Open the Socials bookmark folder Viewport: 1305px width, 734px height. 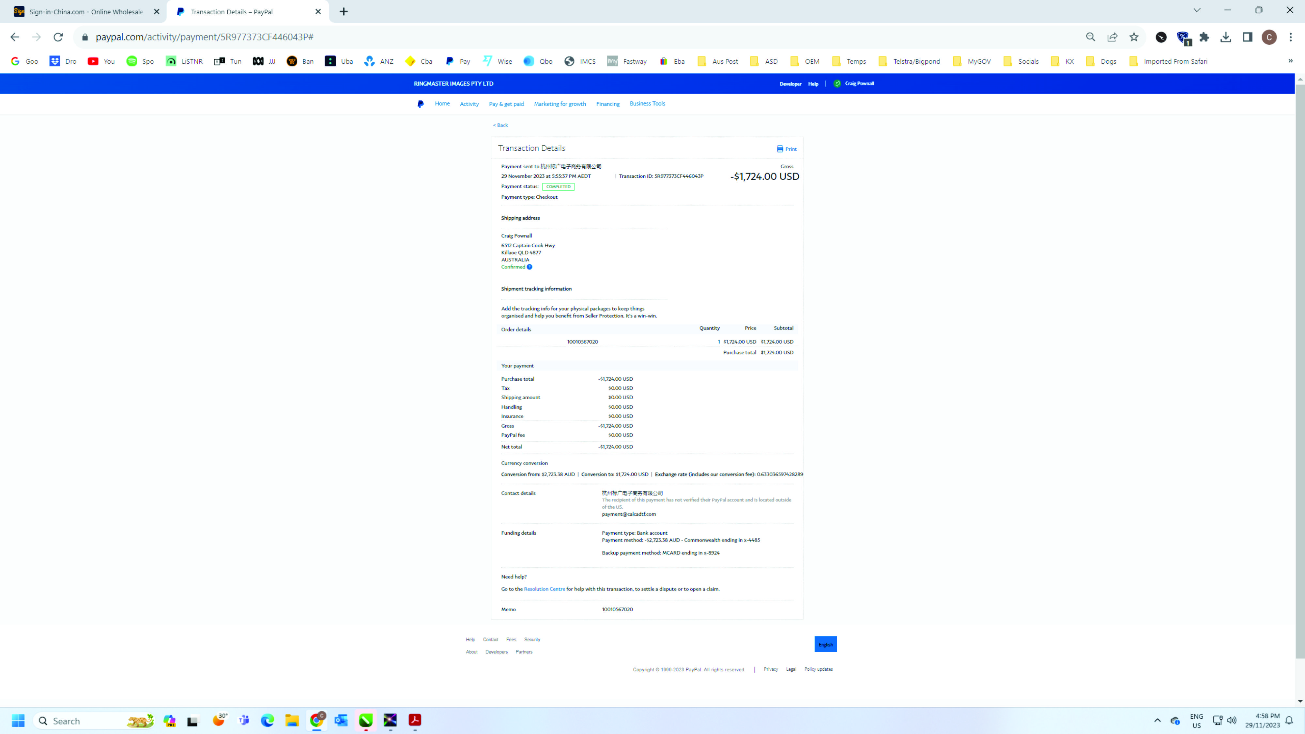coord(1021,61)
